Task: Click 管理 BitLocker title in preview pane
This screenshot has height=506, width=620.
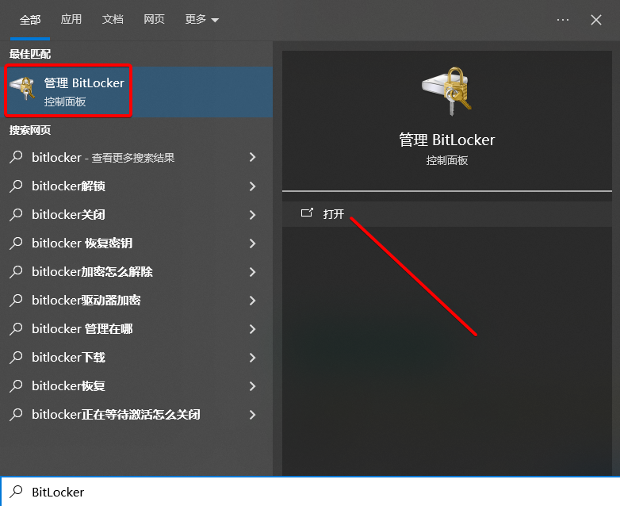Action: coord(447,140)
